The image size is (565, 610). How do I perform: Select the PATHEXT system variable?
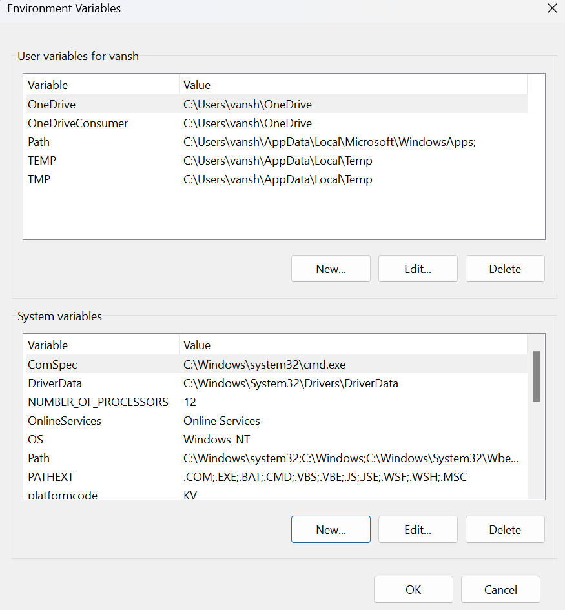(x=51, y=477)
